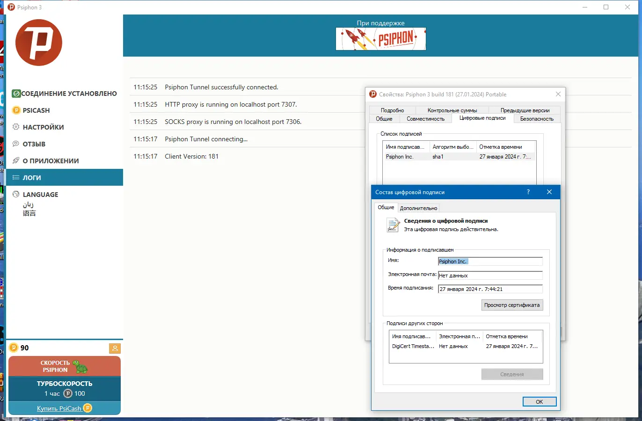The width and height of the screenshot is (642, 421).
Task: Click the green connection status checkmark icon
Action: pyautogui.click(x=16, y=94)
